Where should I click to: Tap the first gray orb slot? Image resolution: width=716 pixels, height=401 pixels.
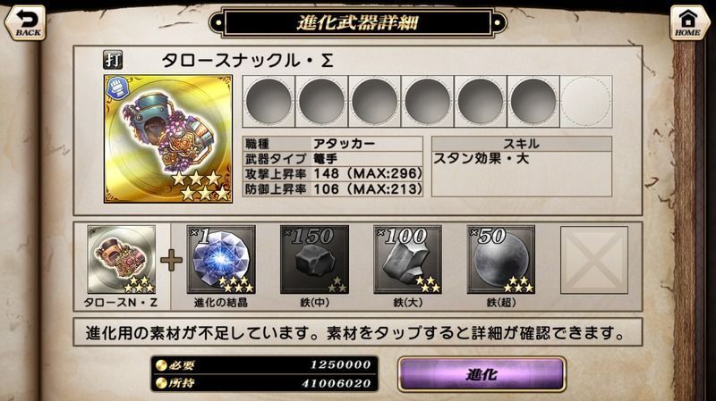click(268, 102)
